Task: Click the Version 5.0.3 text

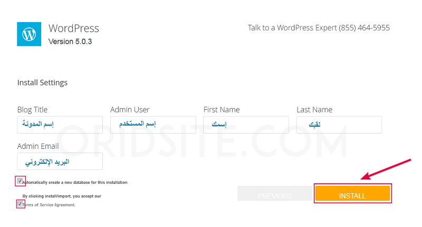Action: (x=70, y=41)
